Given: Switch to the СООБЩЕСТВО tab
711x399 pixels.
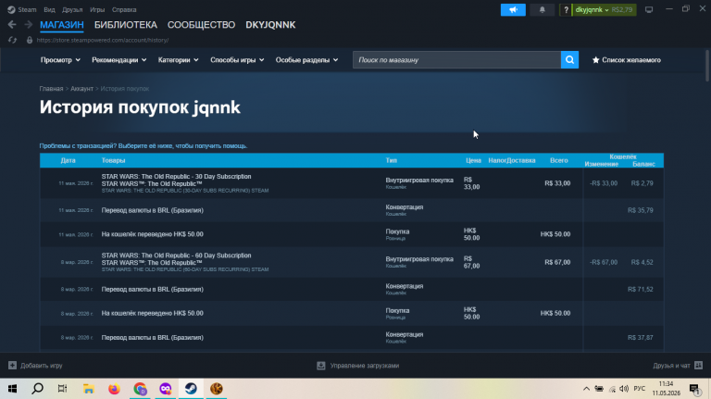Looking at the screenshot, I should pyautogui.click(x=201, y=25).
